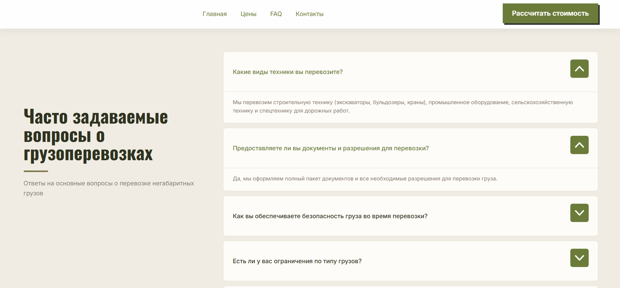The width and height of the screenshot is (620, 288).
Task: Expand the cargo type restrictions question chevron
Action: (x=579, y=258)
